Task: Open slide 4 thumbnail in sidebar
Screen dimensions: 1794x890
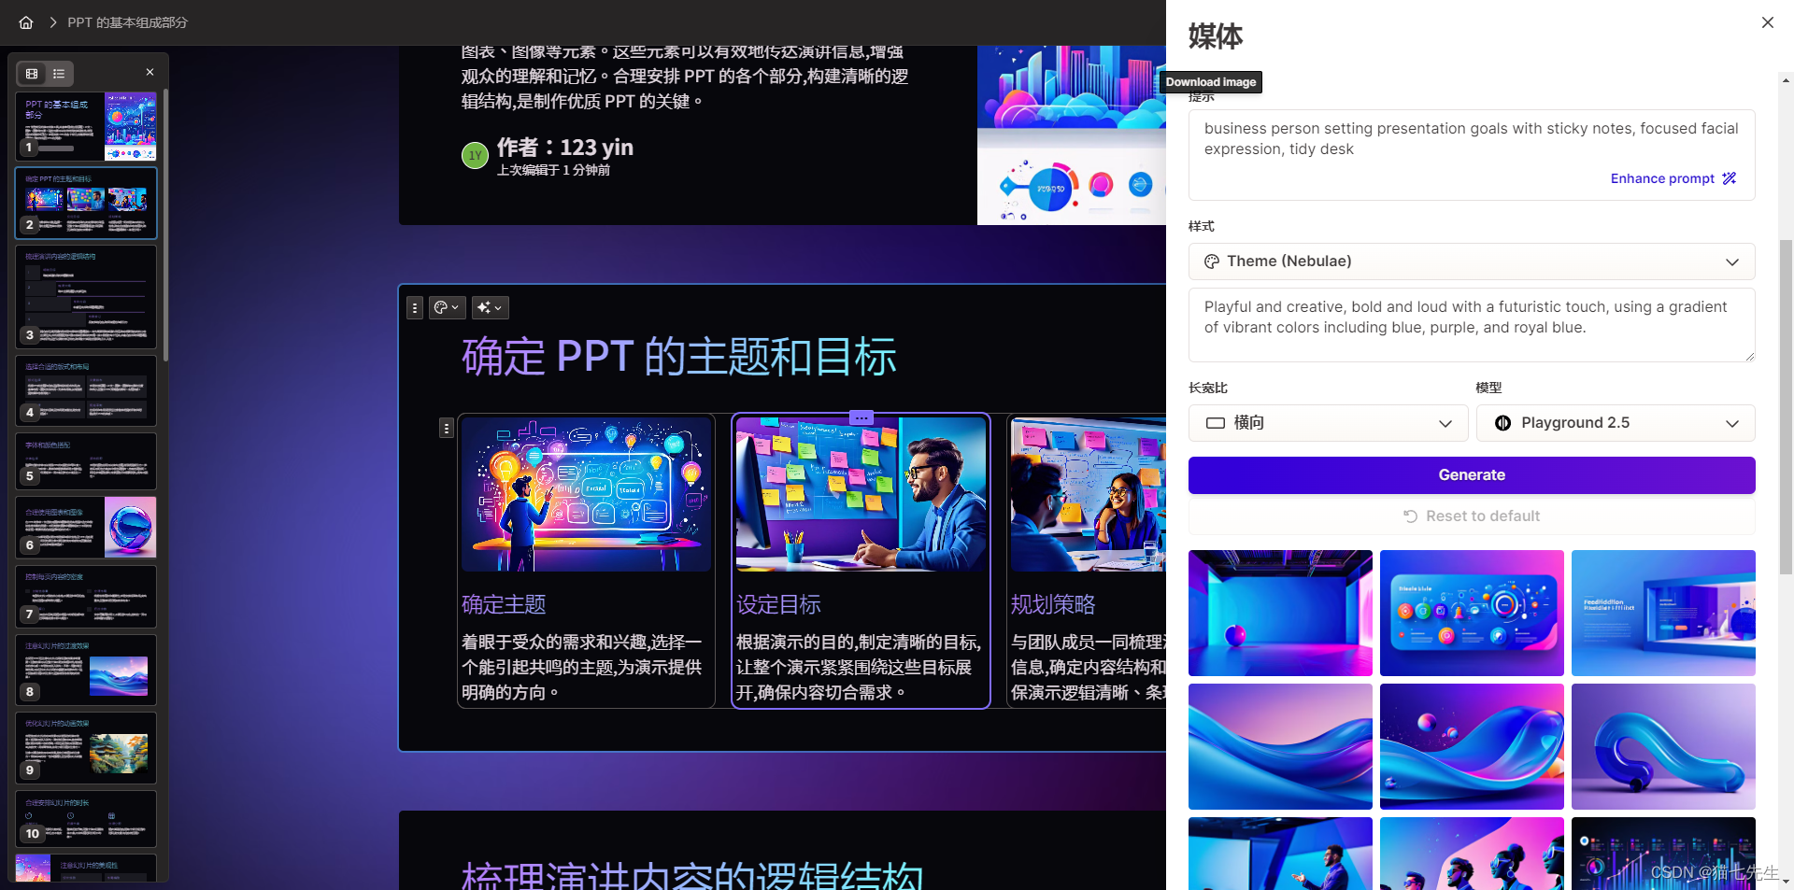Action: pyautogui.click(x=86, y=390)
